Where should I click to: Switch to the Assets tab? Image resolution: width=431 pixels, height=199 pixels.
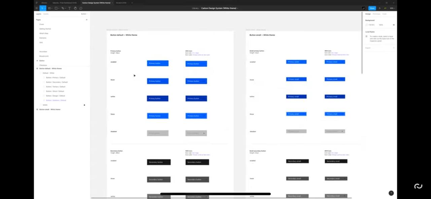pos(46,14)
